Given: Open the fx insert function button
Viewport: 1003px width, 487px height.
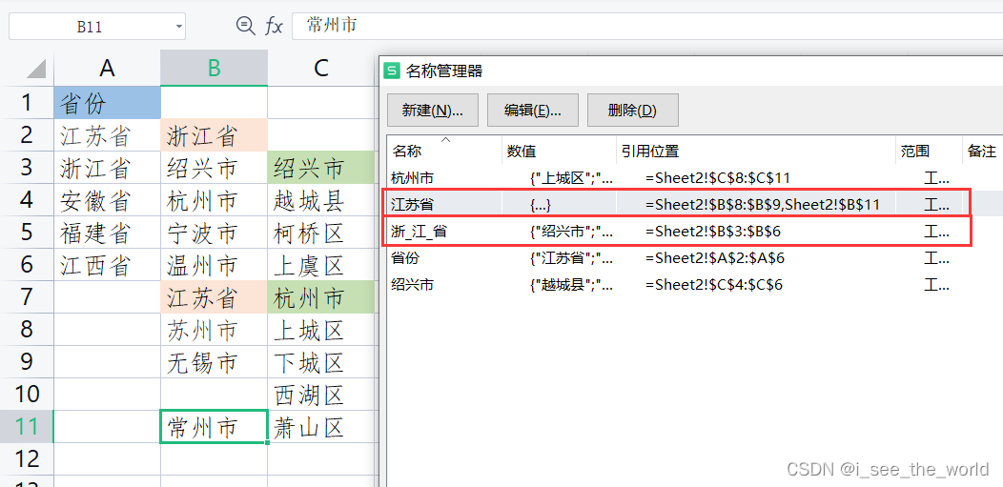Looking at the screenshot, I should click(274, 26).
